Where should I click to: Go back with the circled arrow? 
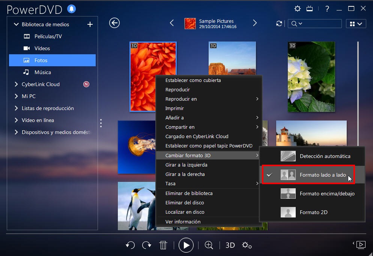pos(114,23)
